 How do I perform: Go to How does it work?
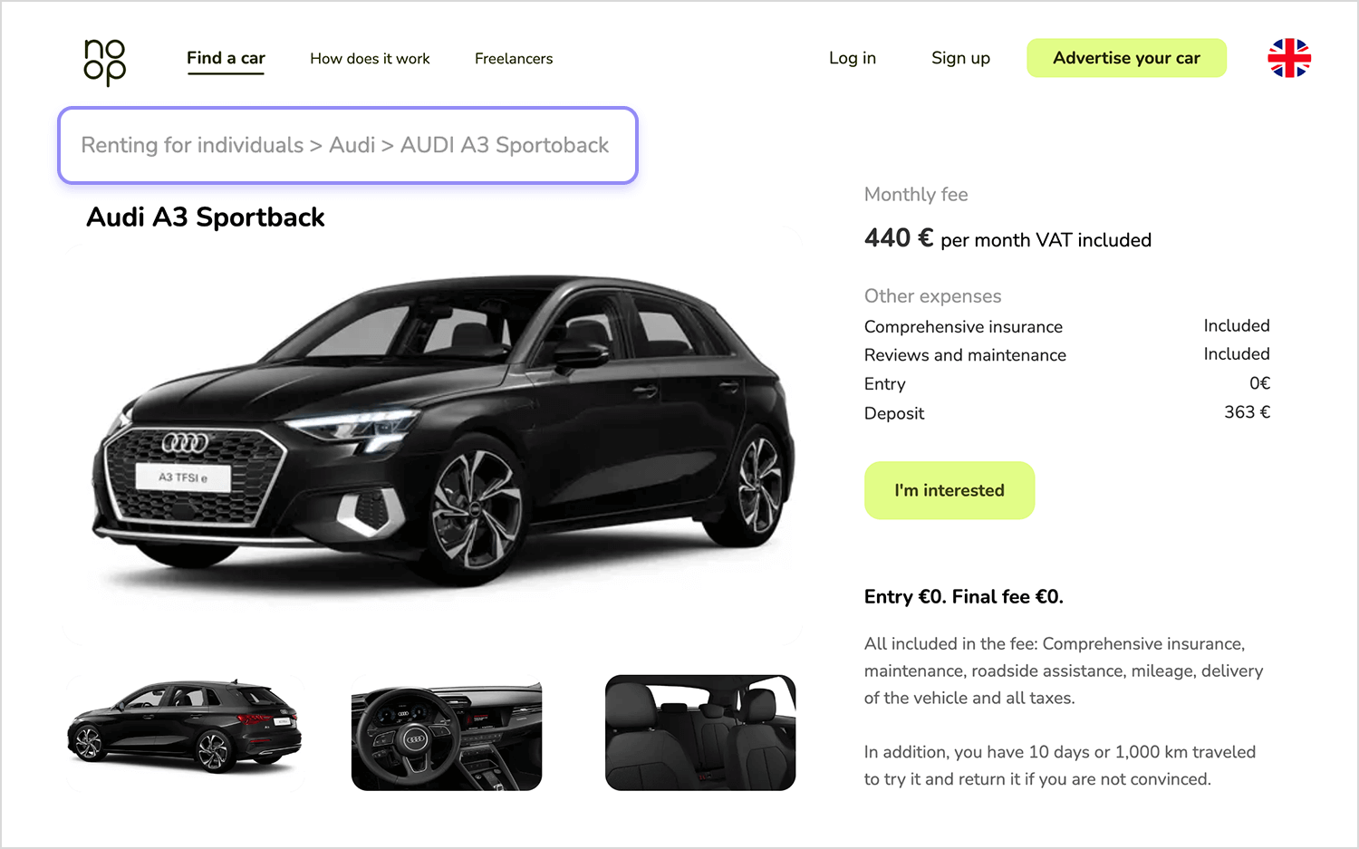[x=370, y=58]
